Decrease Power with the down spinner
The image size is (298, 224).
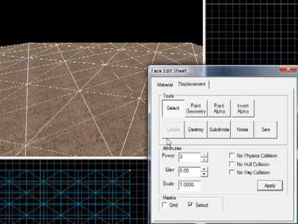(204, 160)
